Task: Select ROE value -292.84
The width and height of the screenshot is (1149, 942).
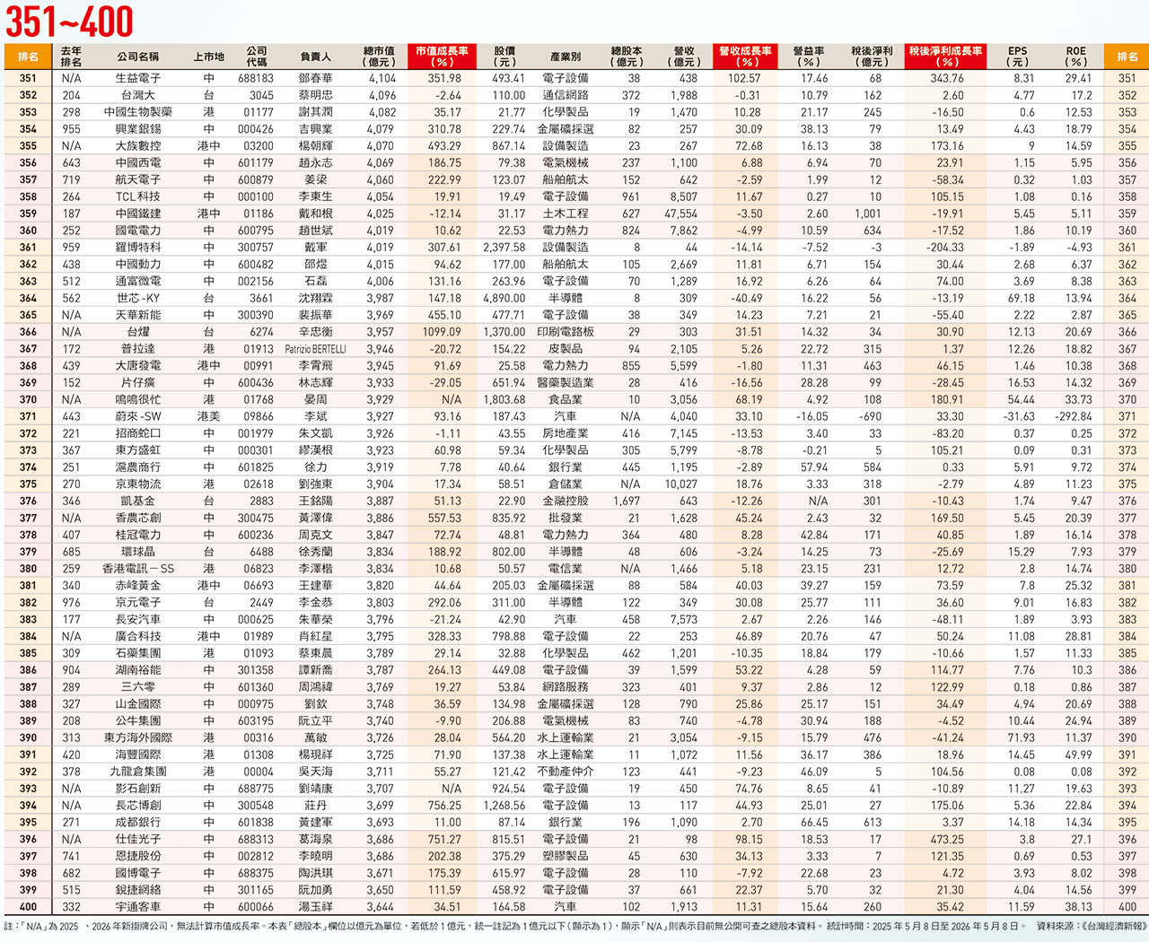Action: click(1074, 416)
